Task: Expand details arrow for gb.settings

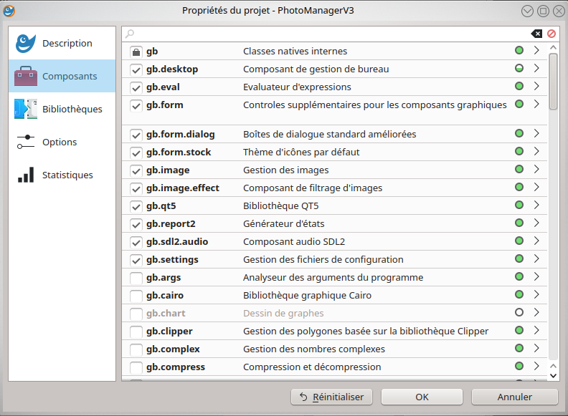Action: (536, 258)
